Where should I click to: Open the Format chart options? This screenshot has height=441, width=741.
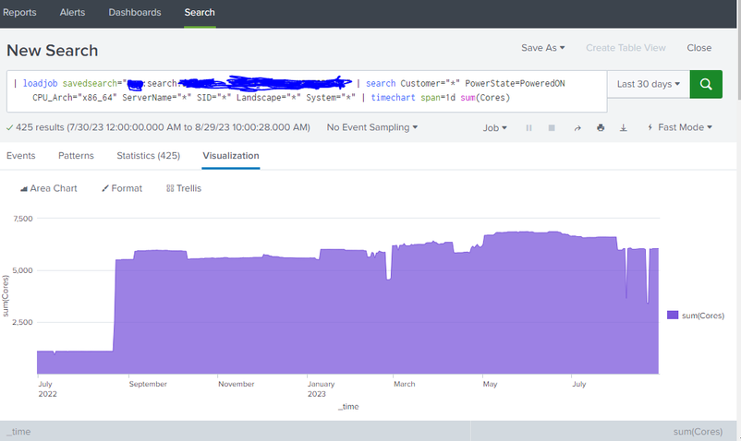(122, 188)
